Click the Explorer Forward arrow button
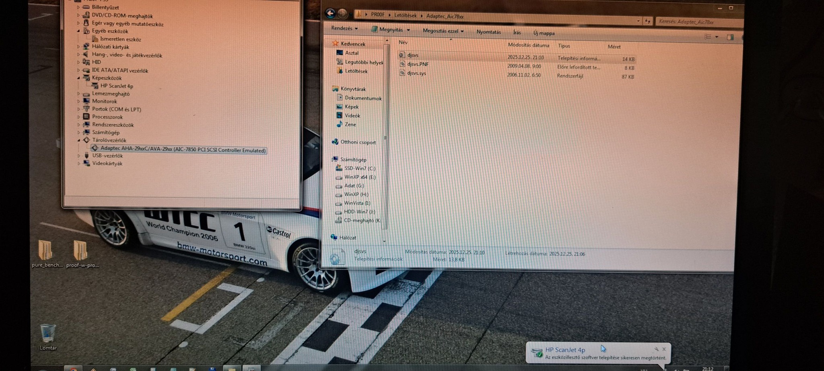Screen dimensions: 824x371 342,14
